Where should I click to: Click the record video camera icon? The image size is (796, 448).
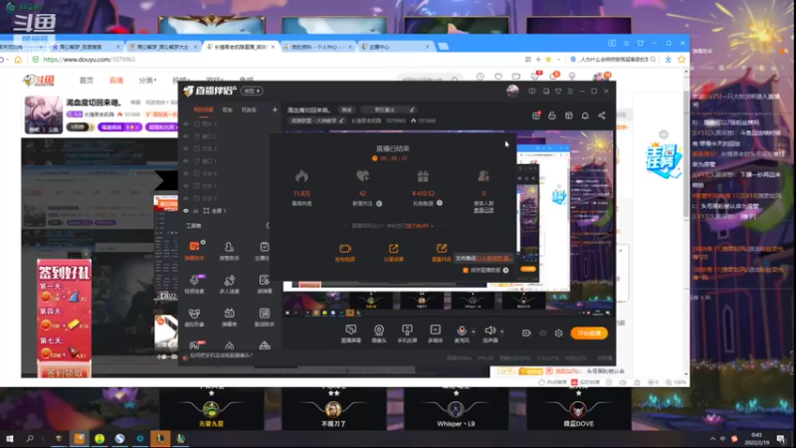click(x=526, y=334)
